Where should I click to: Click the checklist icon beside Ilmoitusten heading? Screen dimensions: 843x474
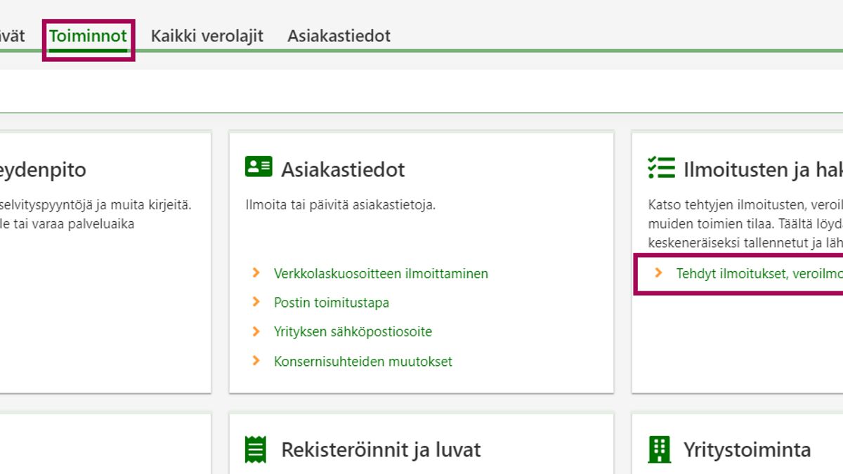coord(661,167)
